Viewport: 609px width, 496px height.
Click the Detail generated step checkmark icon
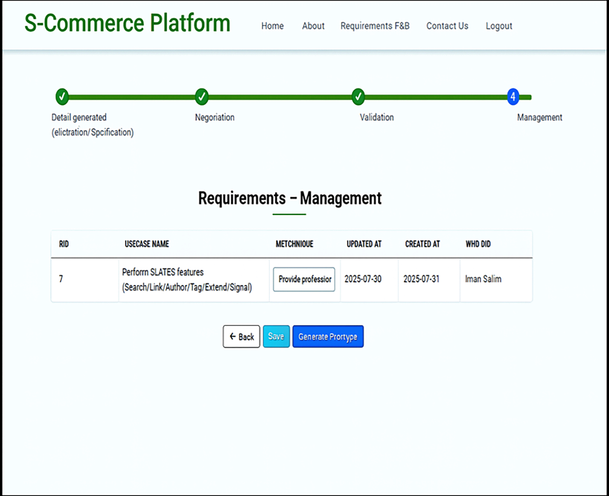[x=62, y=97]
